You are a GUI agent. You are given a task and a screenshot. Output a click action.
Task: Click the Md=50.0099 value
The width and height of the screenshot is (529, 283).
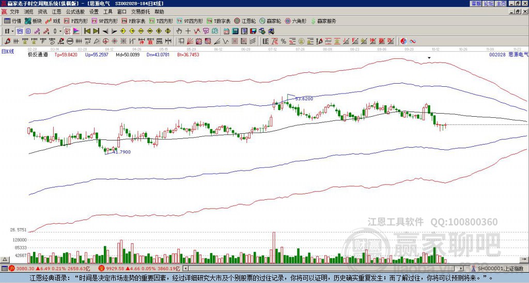(x=128, y=54)
